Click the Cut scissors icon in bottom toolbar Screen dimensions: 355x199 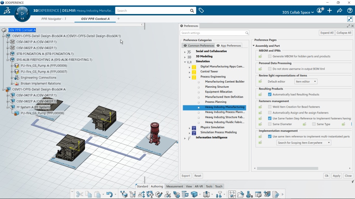[x=80, y=194]
